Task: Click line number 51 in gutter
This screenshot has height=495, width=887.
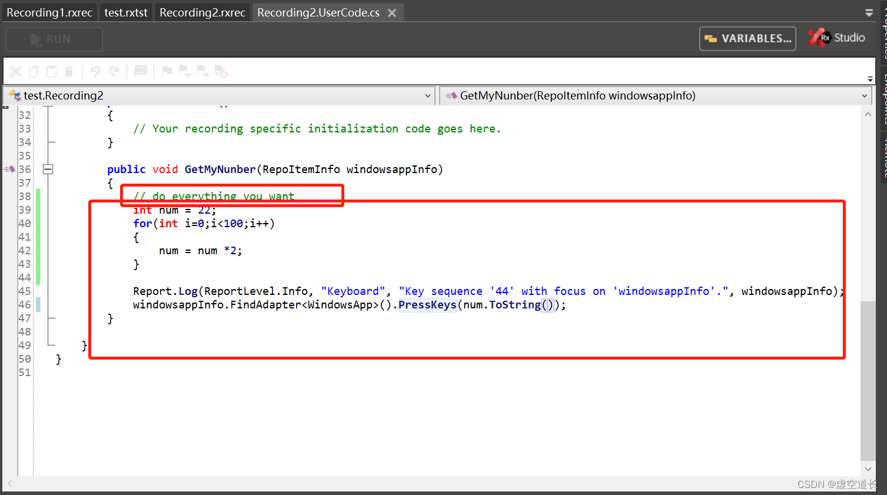Action: (x=25, y=373)
